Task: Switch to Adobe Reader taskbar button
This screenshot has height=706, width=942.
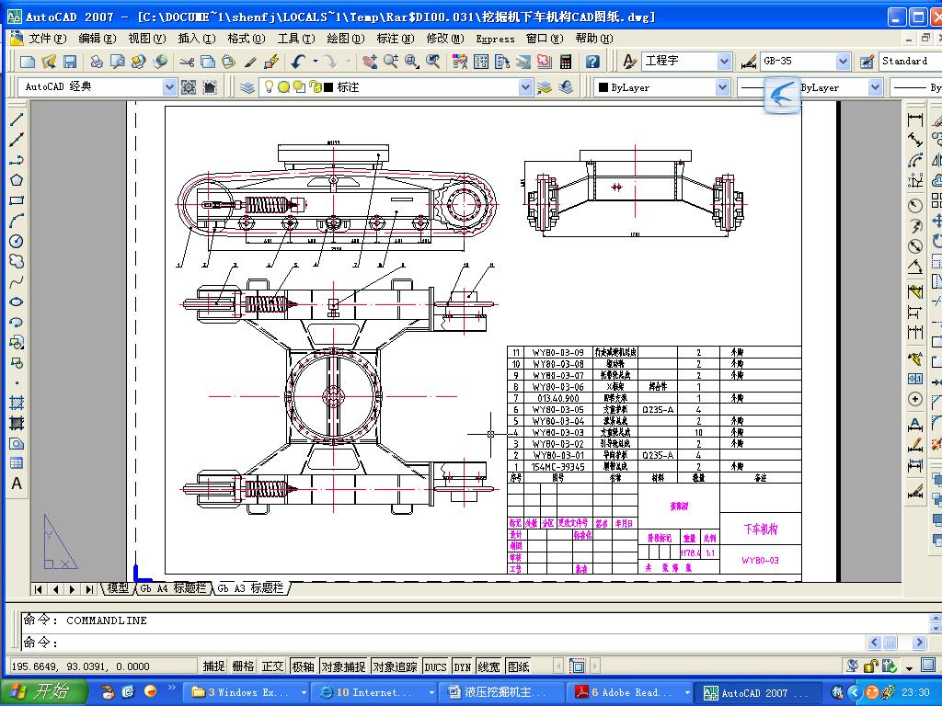Action: click(x=628, y=693)
